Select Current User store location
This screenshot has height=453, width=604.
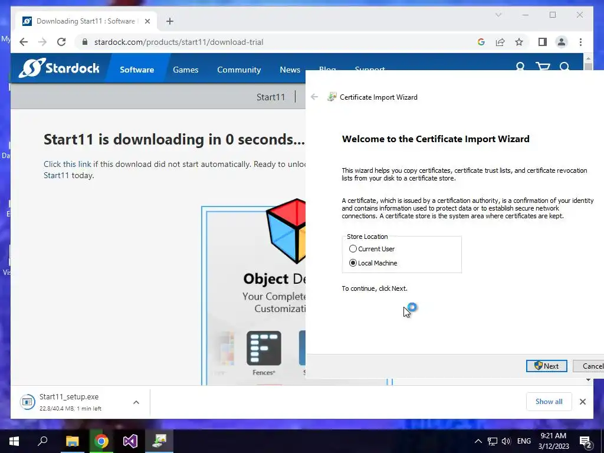point(372,249)
